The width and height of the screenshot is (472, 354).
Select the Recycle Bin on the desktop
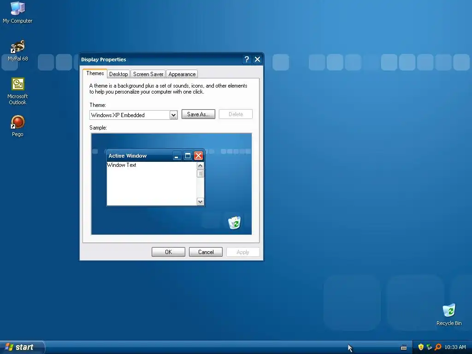[x=449, y=315]
